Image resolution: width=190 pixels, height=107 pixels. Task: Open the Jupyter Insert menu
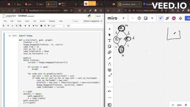[x=27, y=21]
